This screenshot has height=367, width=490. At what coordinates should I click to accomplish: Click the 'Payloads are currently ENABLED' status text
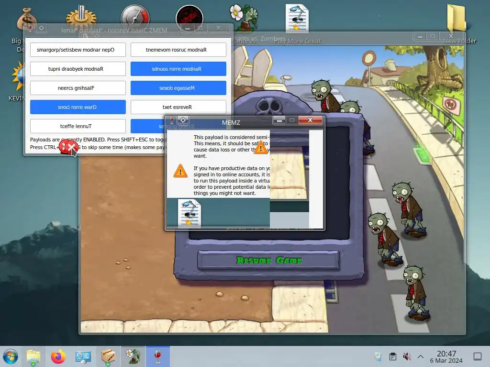tap(98, 140)
